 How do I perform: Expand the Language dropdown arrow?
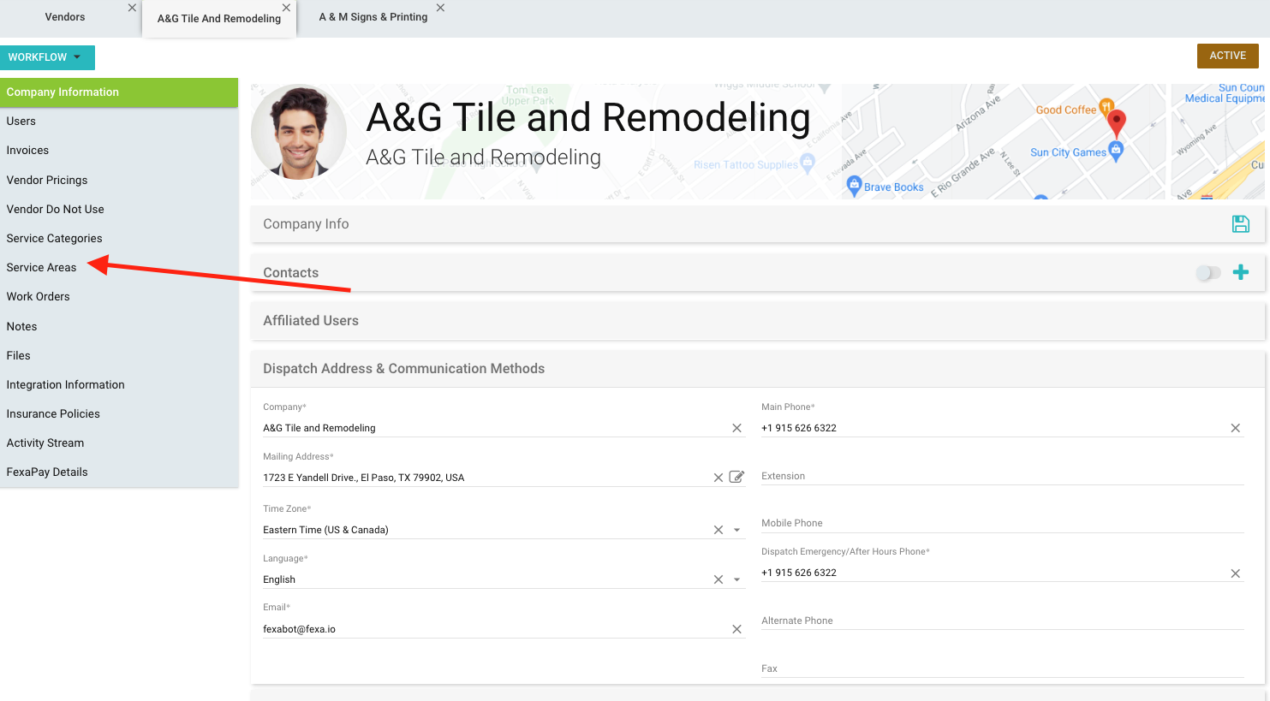736,579
